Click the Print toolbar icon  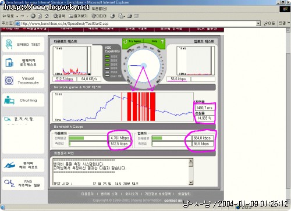pyautogui.click(x=130, y=16)
